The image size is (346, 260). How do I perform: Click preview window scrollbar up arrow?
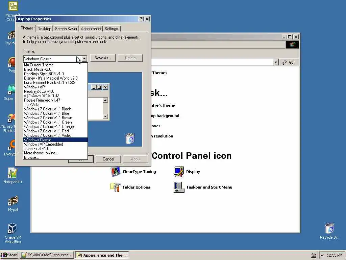point(105,100)
